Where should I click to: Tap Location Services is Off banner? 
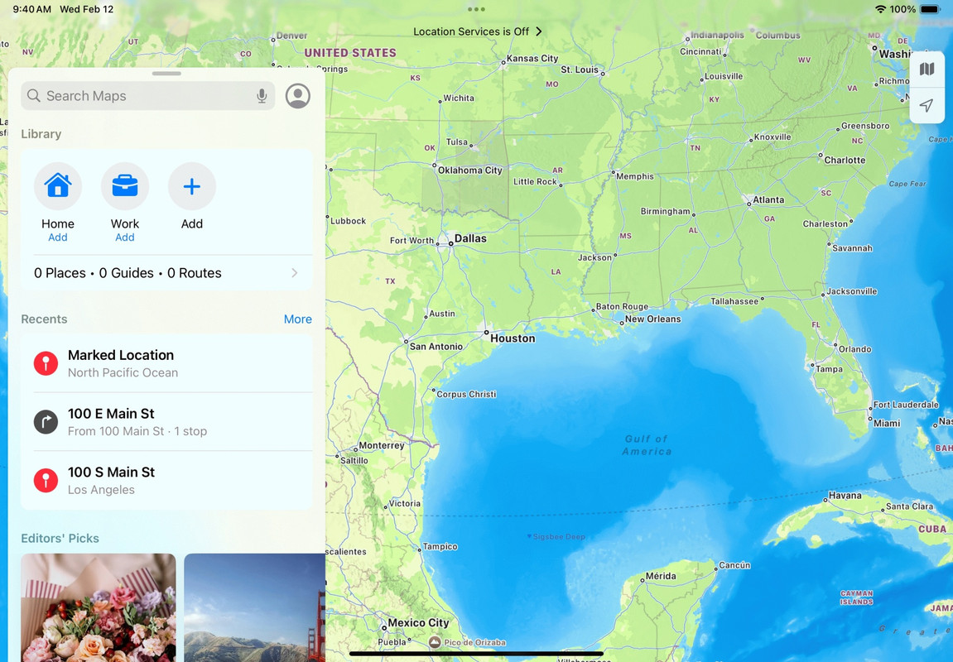click(x=477, y=31)
